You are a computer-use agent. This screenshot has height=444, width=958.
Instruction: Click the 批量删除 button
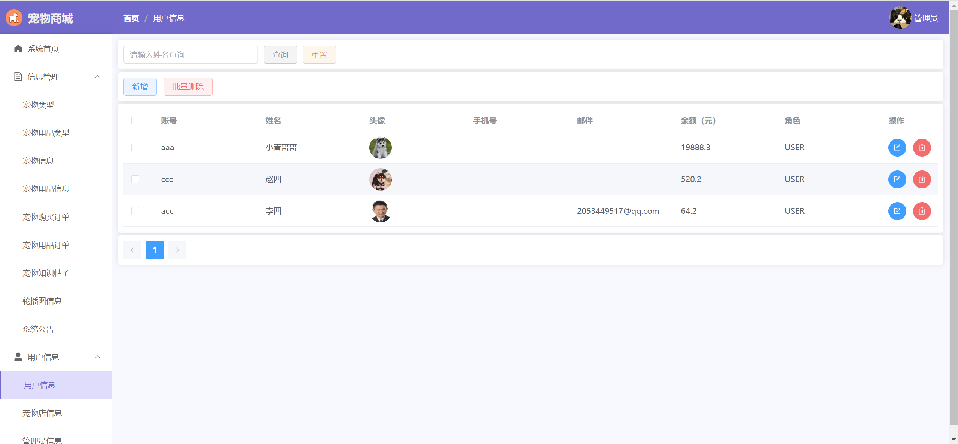pos(188,87)
